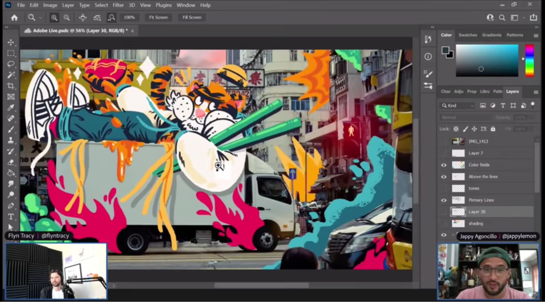The image size is (545, 302).
Task: Select the Brush tool
Action: pos(11,129)
